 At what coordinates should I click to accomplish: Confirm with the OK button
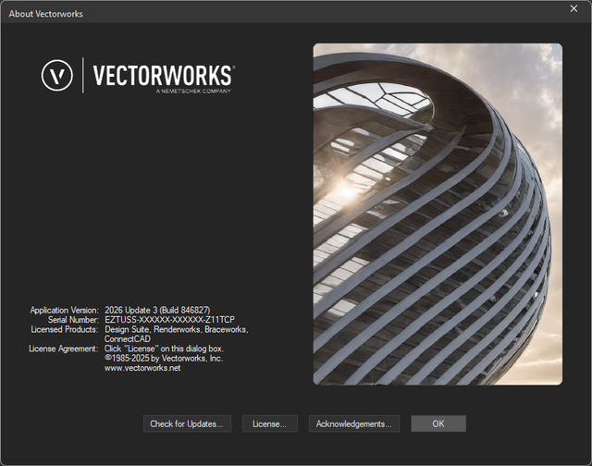(438, 423)
